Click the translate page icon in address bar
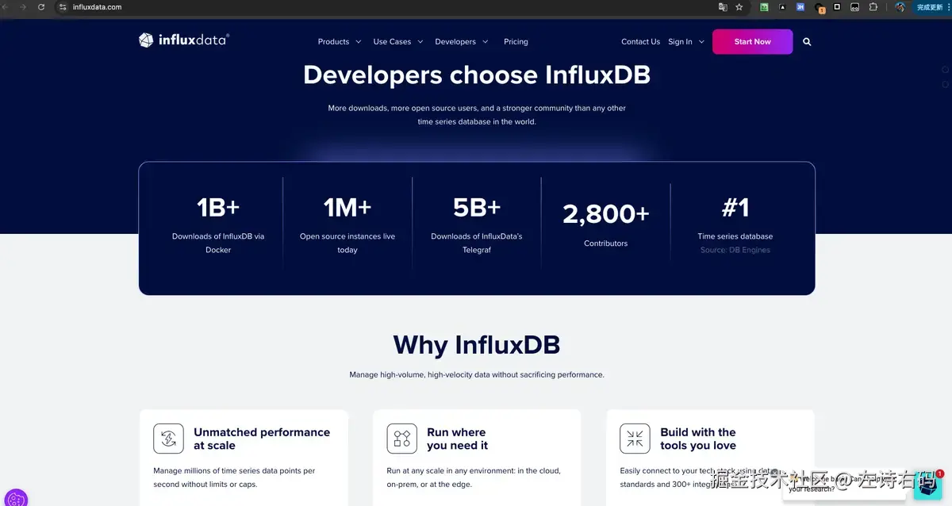 tap(723, 7)
